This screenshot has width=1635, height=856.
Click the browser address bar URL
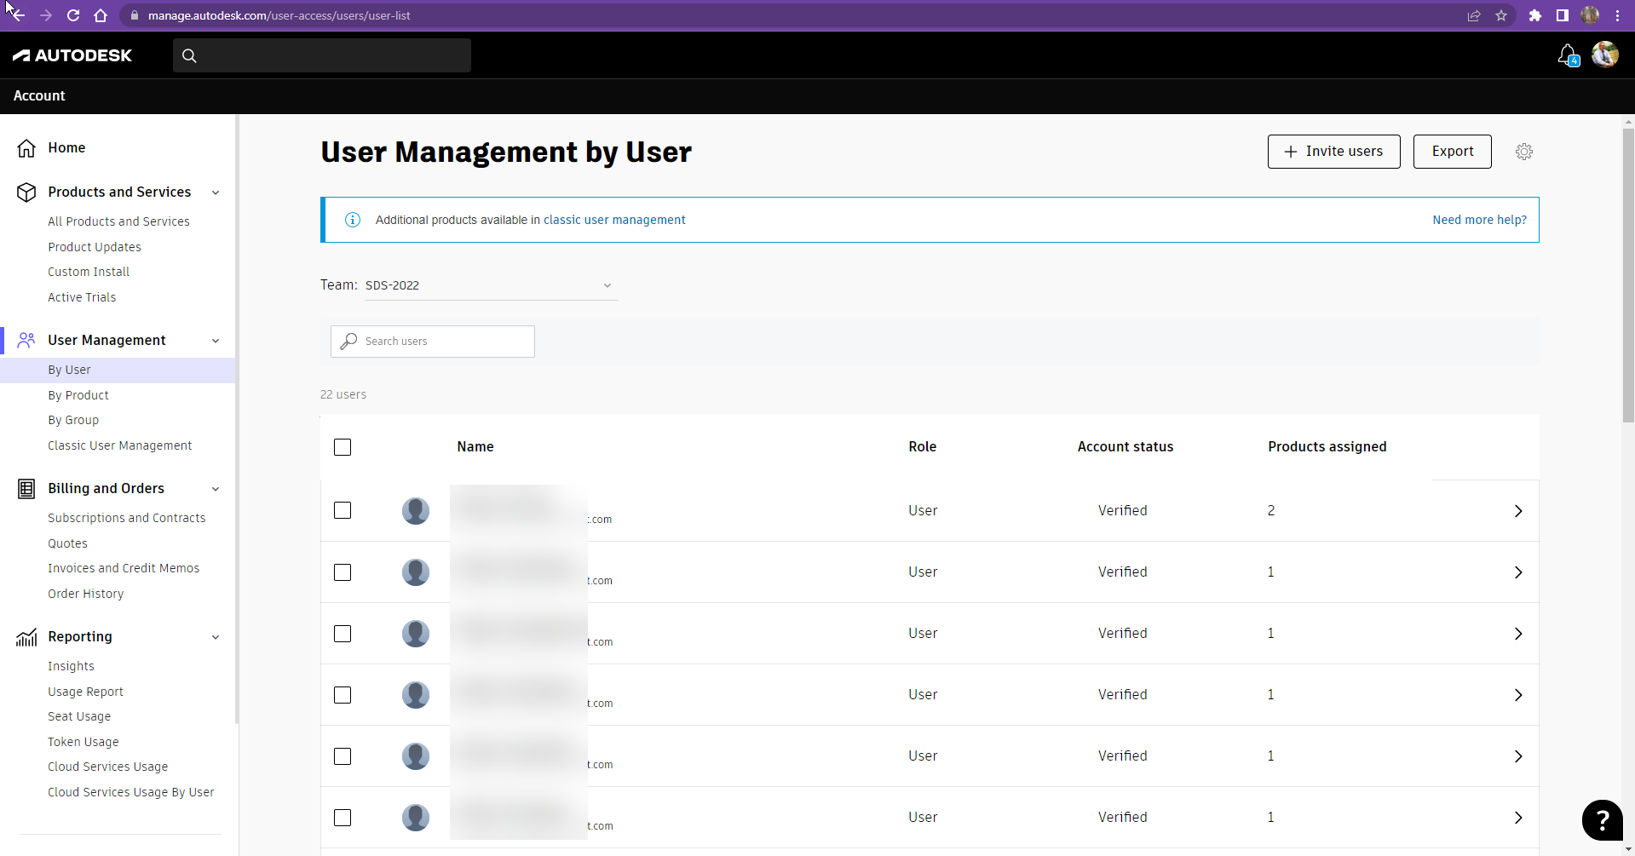point(279,15)
